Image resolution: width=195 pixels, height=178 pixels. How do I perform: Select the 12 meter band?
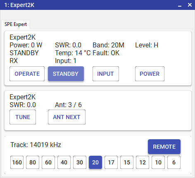click(143, 162)
